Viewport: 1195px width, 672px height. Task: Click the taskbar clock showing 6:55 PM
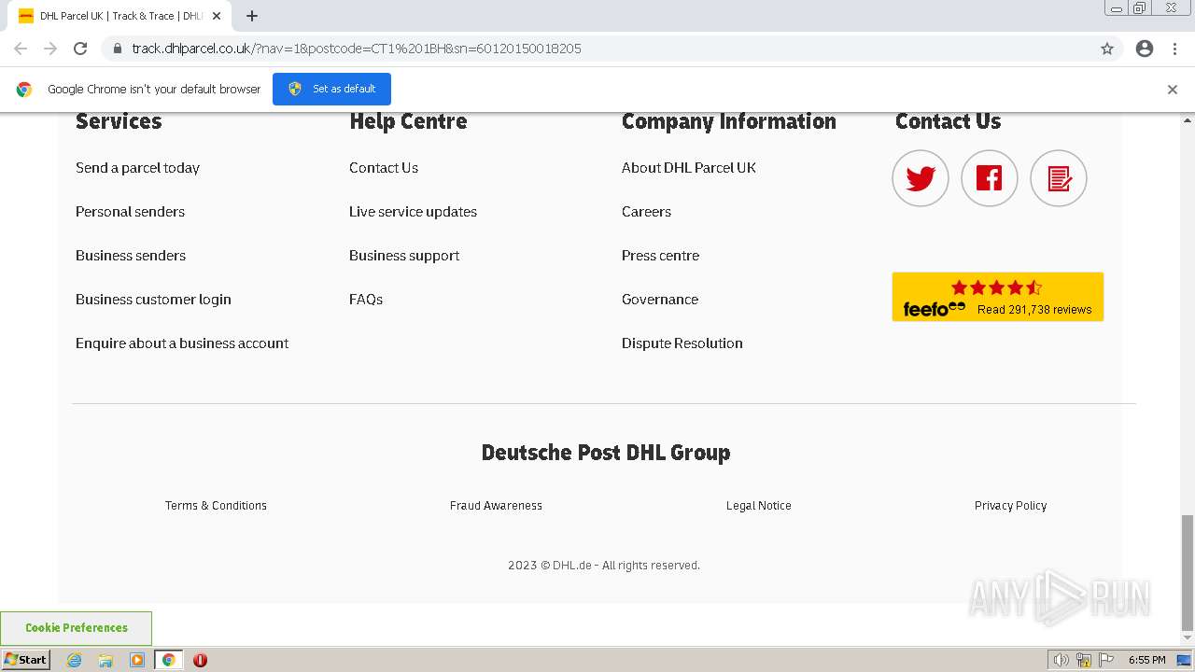tap(1146, 660)
